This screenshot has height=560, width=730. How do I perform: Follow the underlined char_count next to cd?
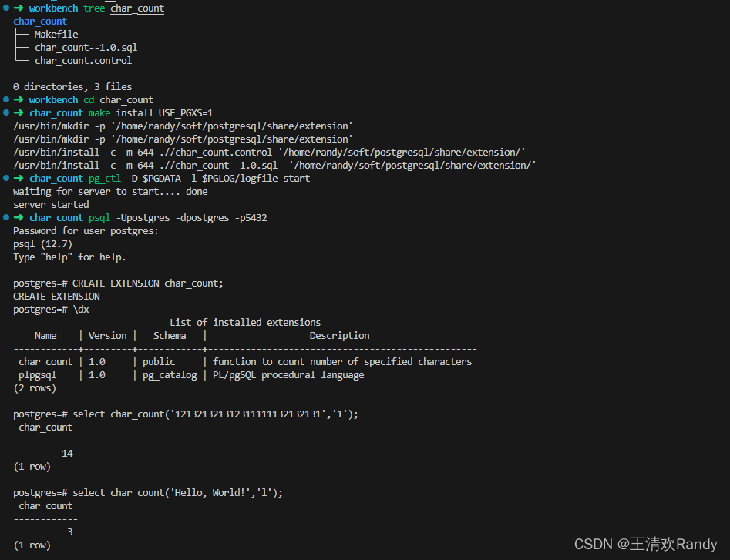click(126, 99)
